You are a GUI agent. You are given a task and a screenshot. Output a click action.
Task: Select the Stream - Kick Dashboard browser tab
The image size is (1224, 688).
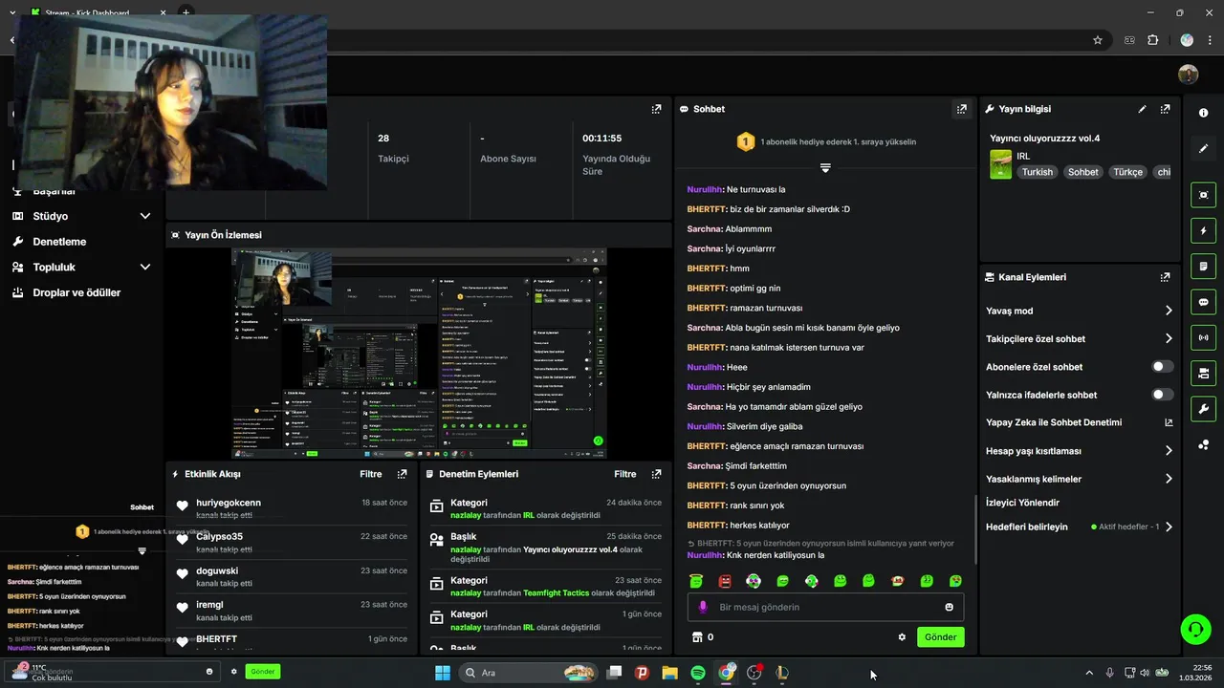click(96, 13)
